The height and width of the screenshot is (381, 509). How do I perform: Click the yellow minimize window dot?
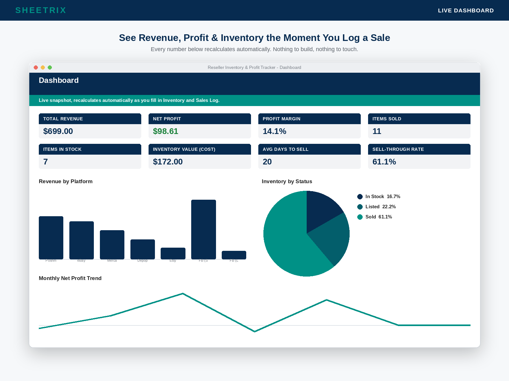pyautogui.click(x=43, y=67)
